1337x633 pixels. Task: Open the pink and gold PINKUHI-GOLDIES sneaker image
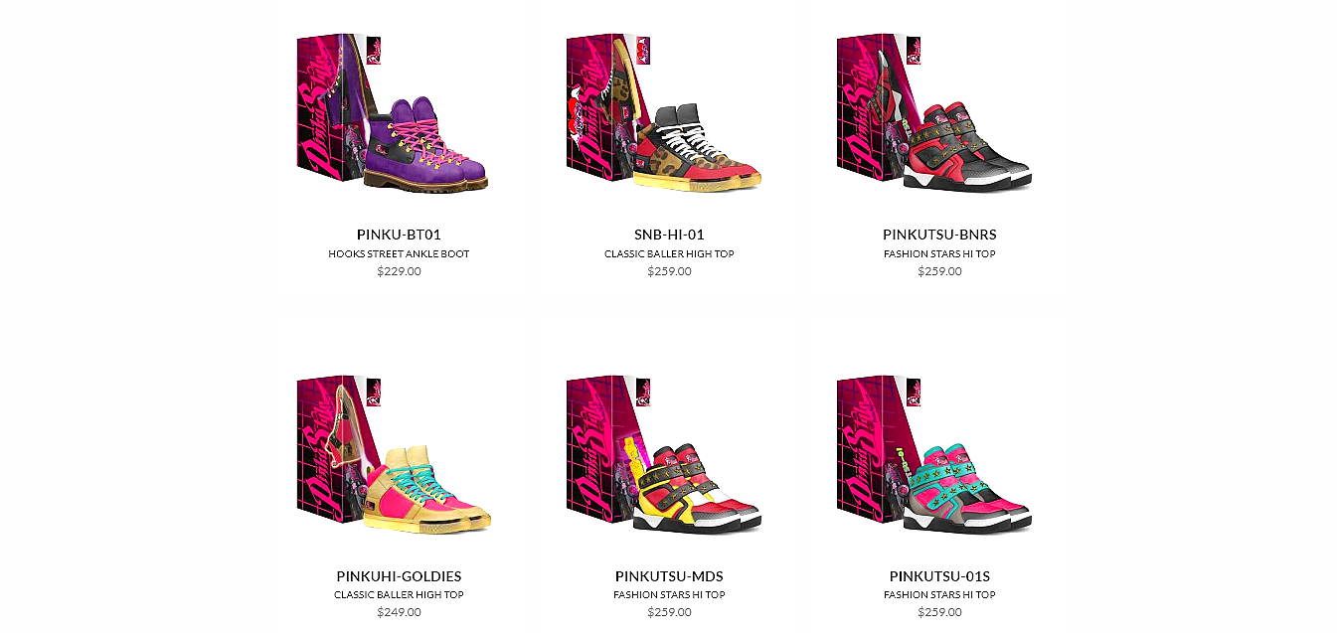(393, 454)
